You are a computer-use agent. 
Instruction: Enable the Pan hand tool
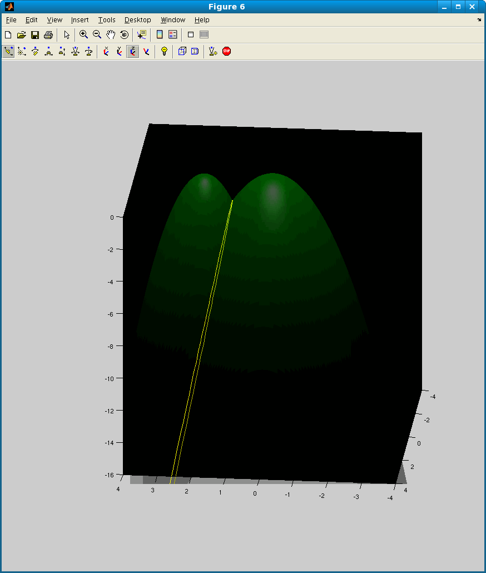(111, 34)
